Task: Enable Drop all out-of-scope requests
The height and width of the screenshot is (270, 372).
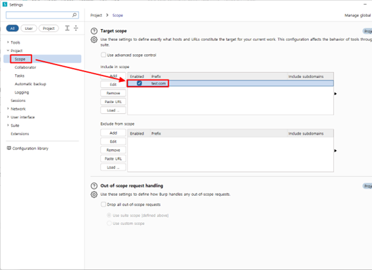Action: 103,204
